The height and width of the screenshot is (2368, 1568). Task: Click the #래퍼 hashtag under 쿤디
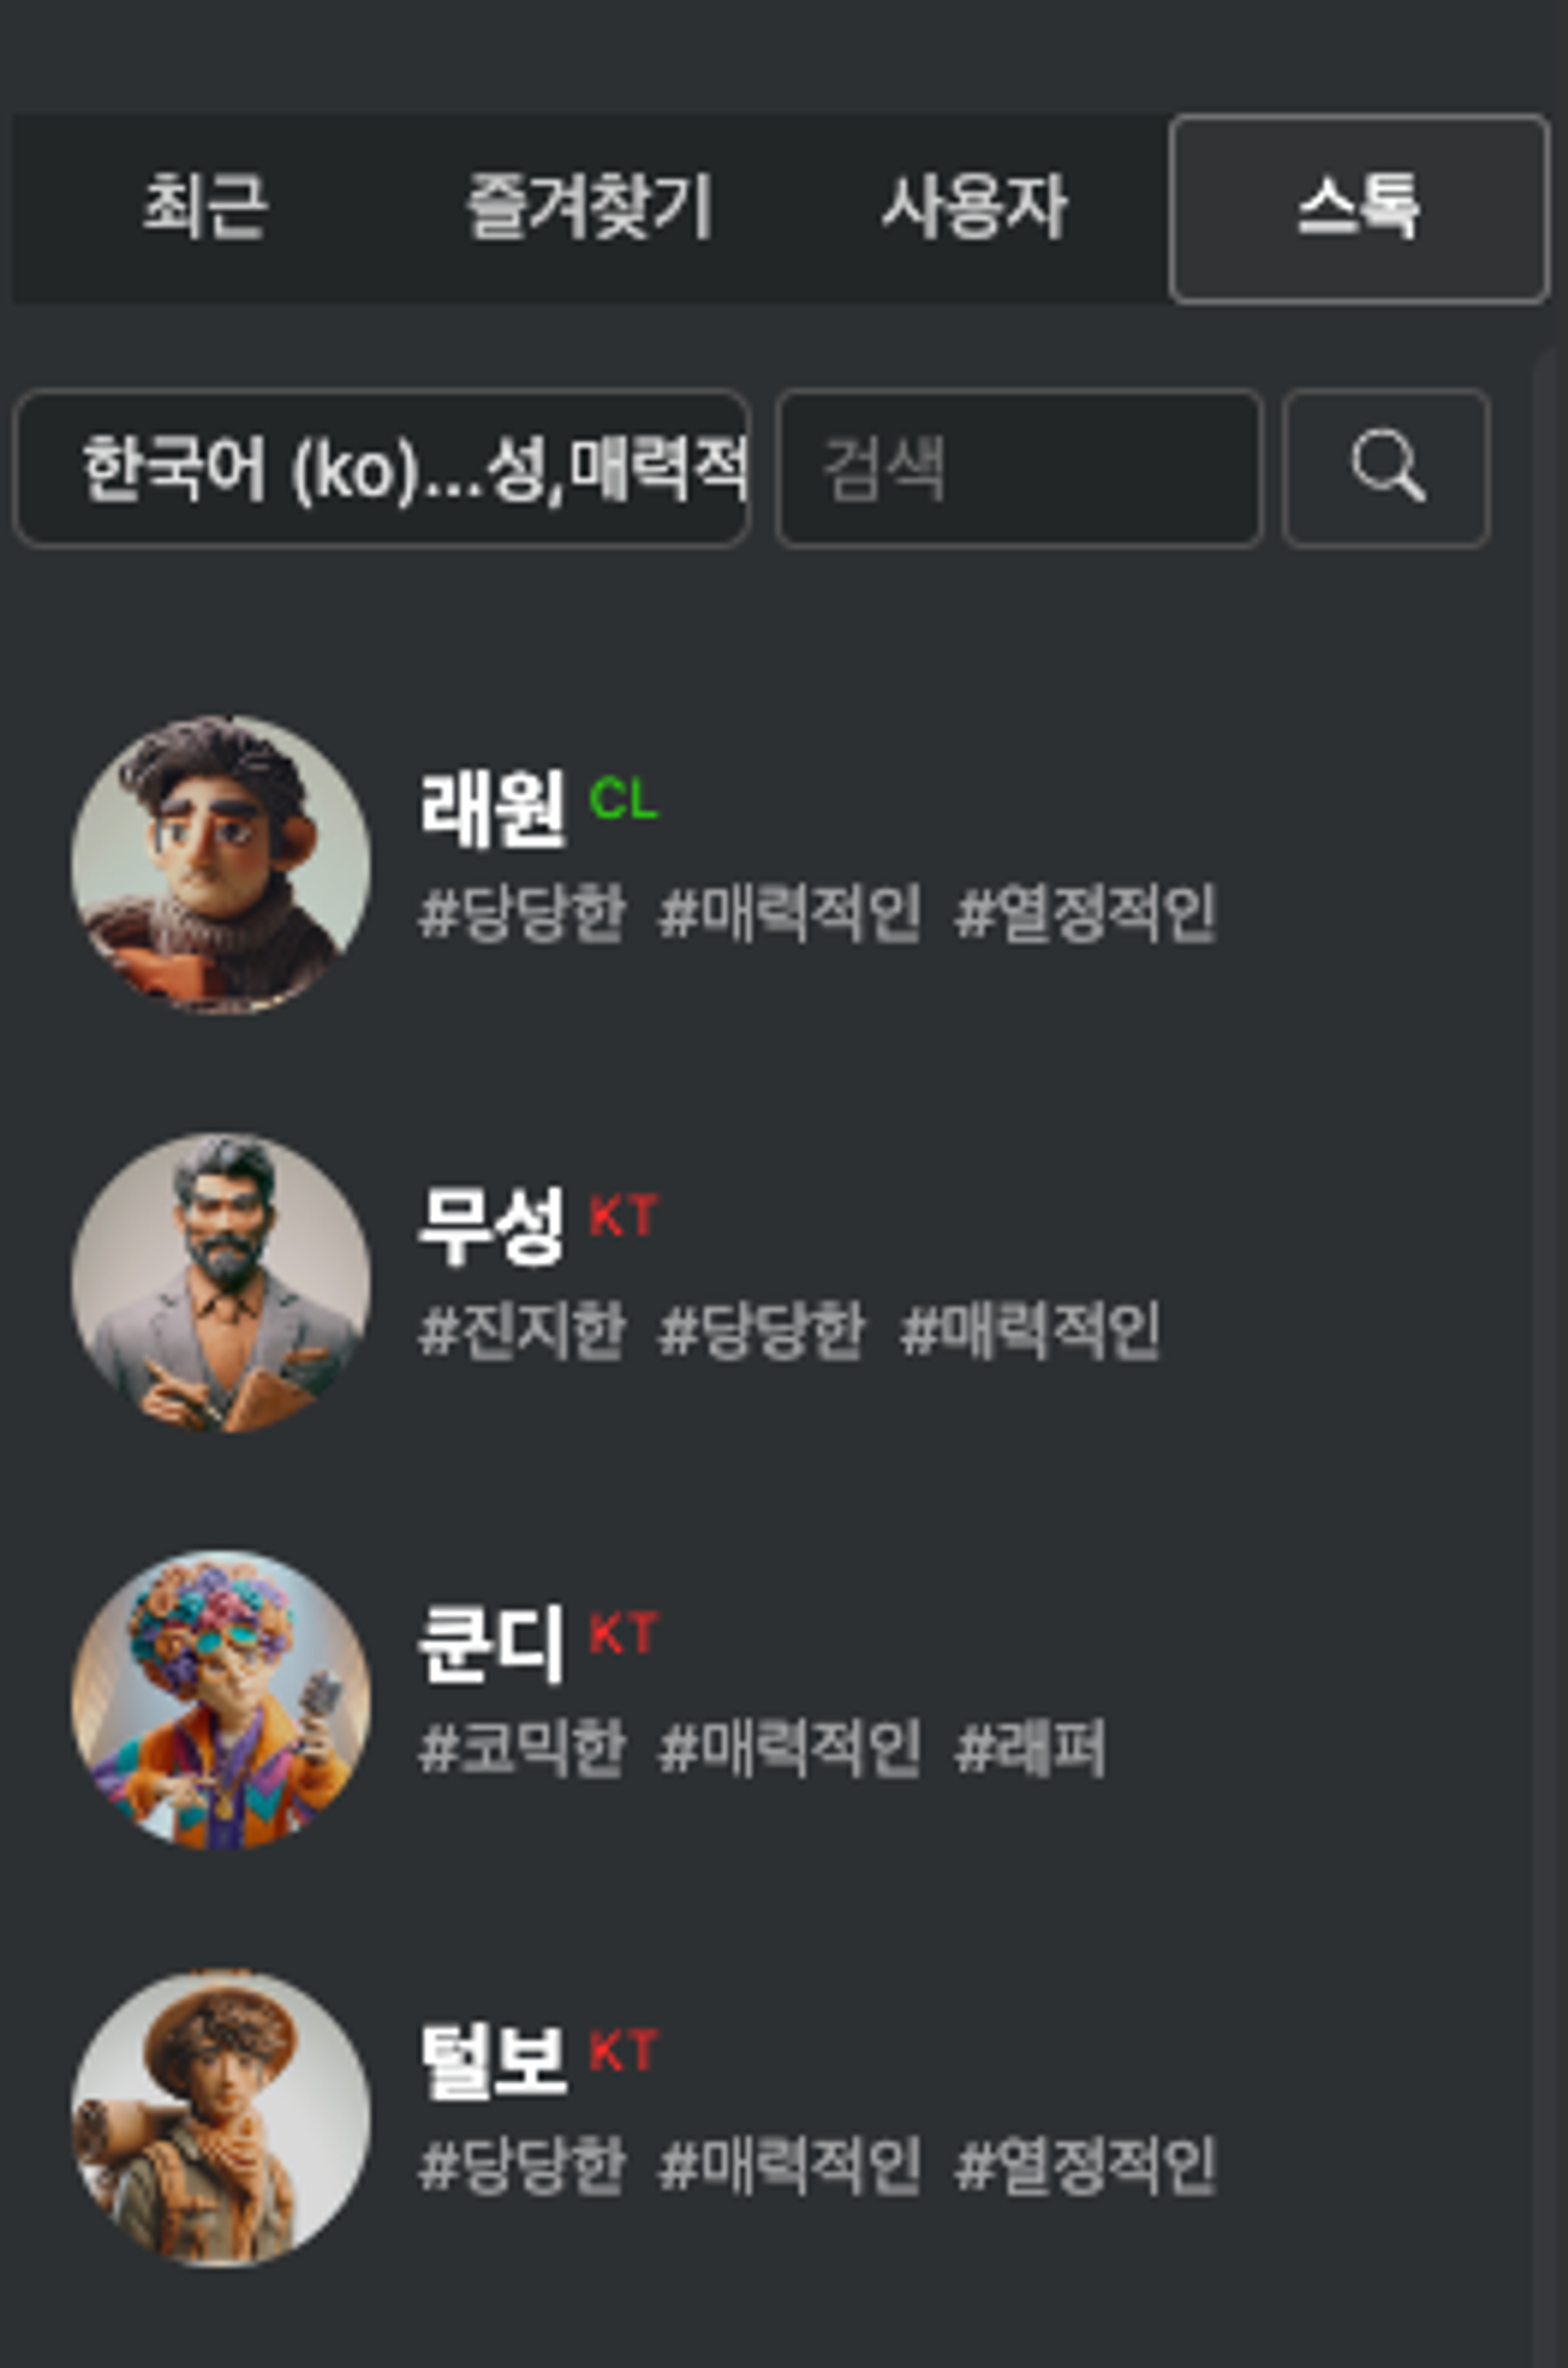(1030, 1748)
